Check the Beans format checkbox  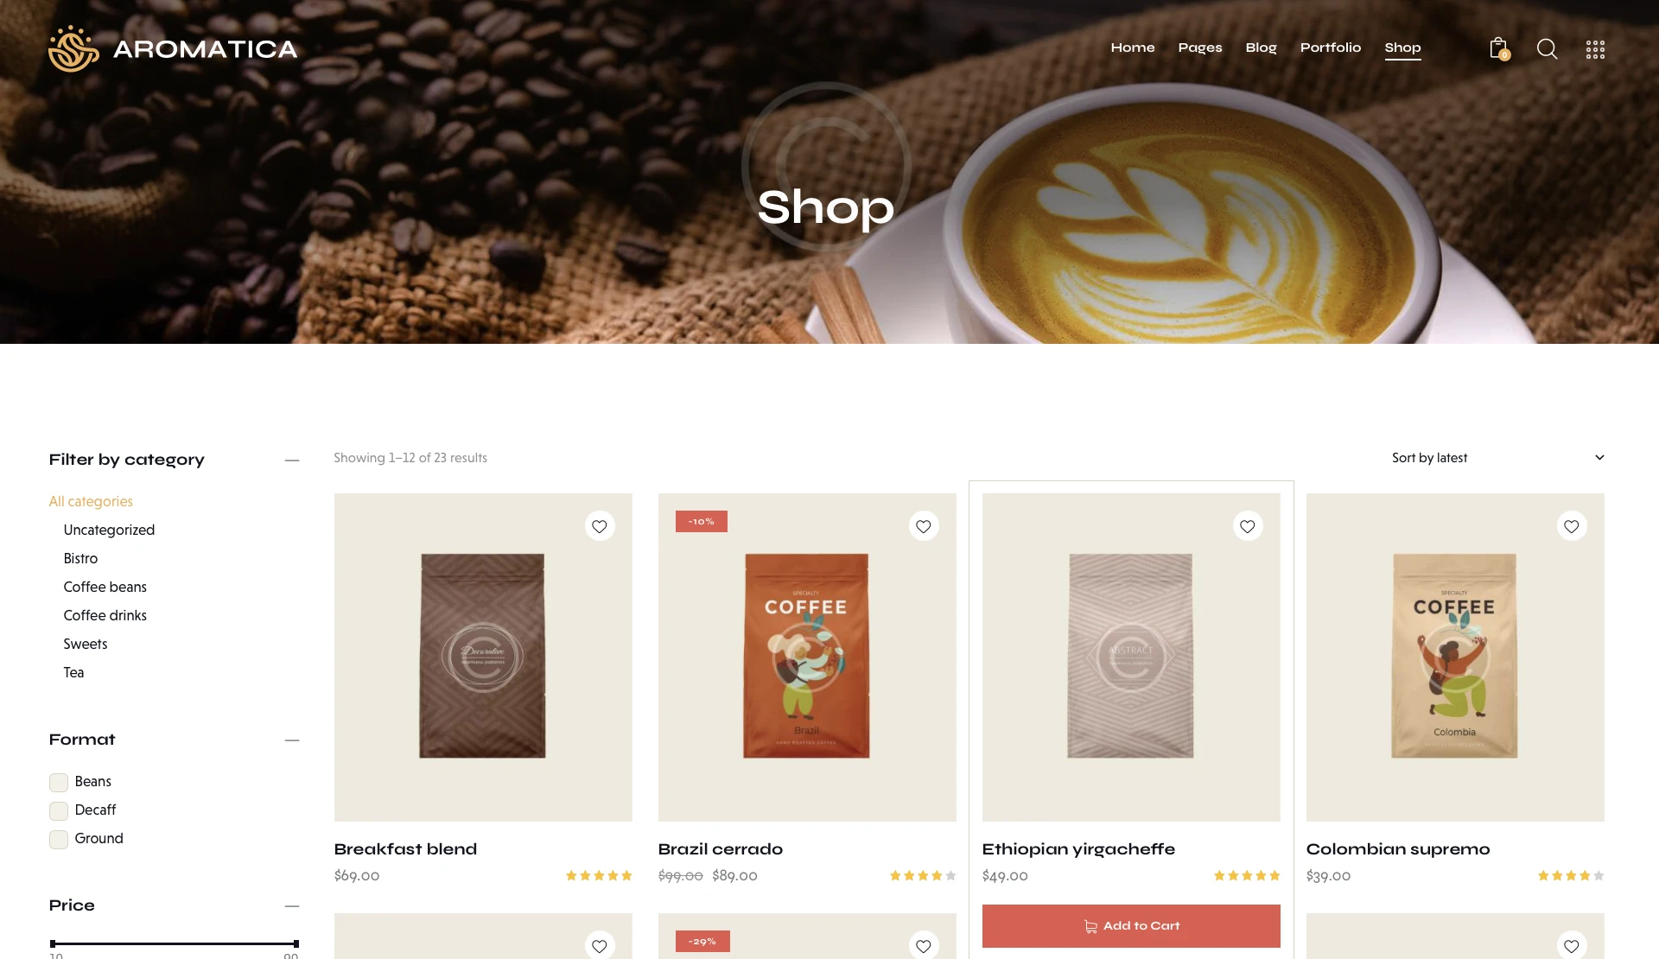pyautogui.click(x=59, y=783)
